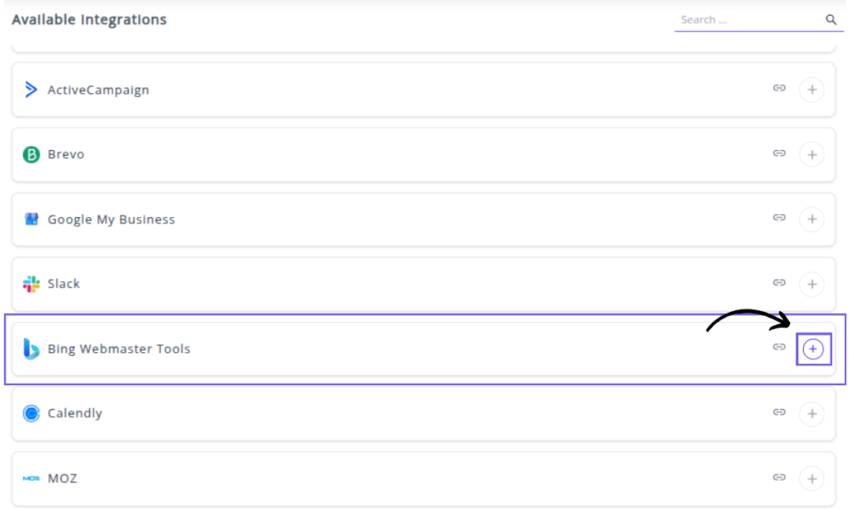Add the Google My Business integration
Screen dimensions: 851x510
812,219
